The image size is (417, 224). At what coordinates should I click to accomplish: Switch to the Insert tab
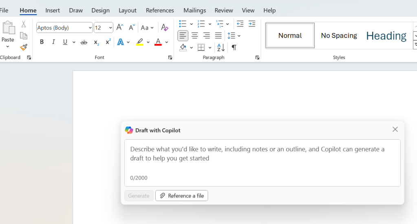pyautogui.click(x=53, y=10)
